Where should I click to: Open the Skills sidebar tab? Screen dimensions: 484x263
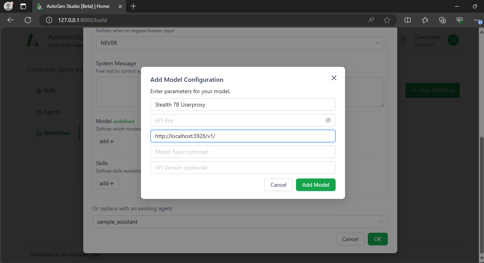(x=46, y=90)
